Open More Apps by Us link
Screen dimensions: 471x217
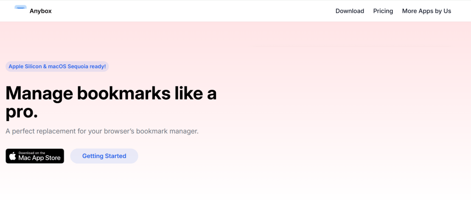coord(426,11)
